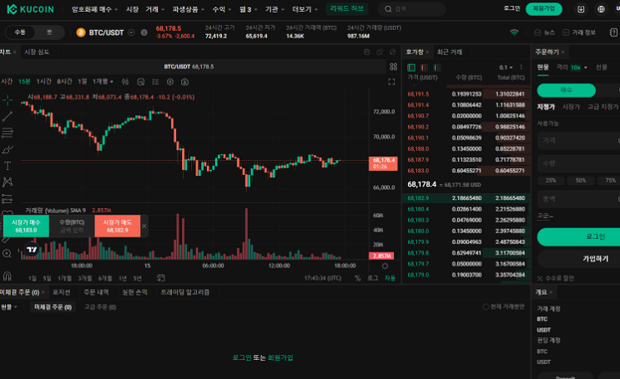Click the market sell 68,182.9 button
Viewport: 620px width, 379px height.
tap(118, 227)
